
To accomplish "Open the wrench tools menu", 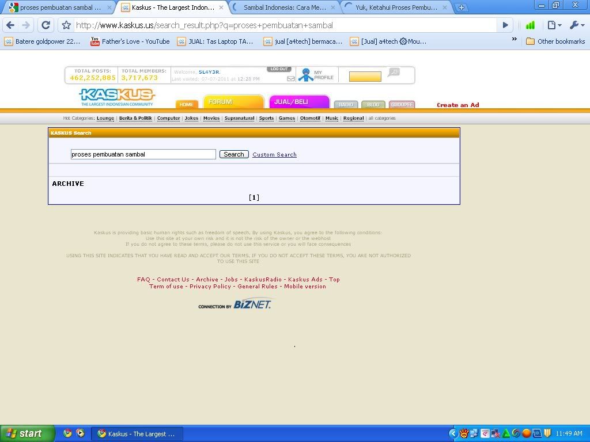I will (577, 25).
